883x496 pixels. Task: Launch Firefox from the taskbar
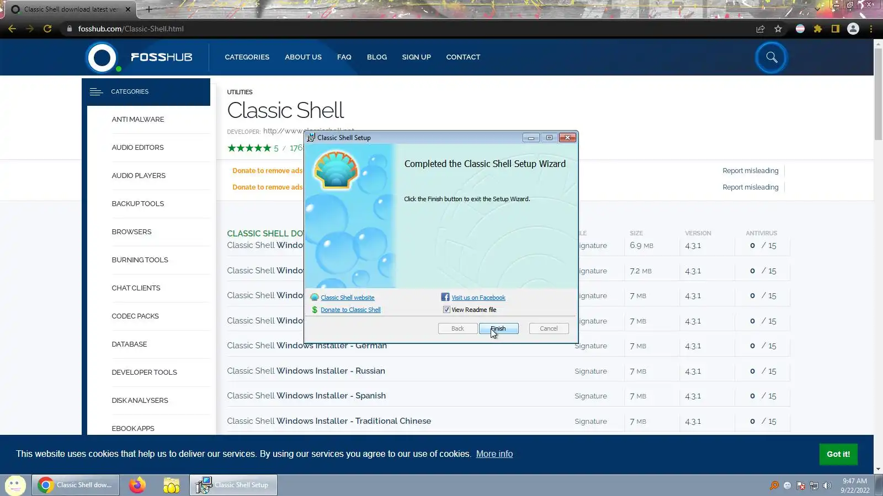137,485
